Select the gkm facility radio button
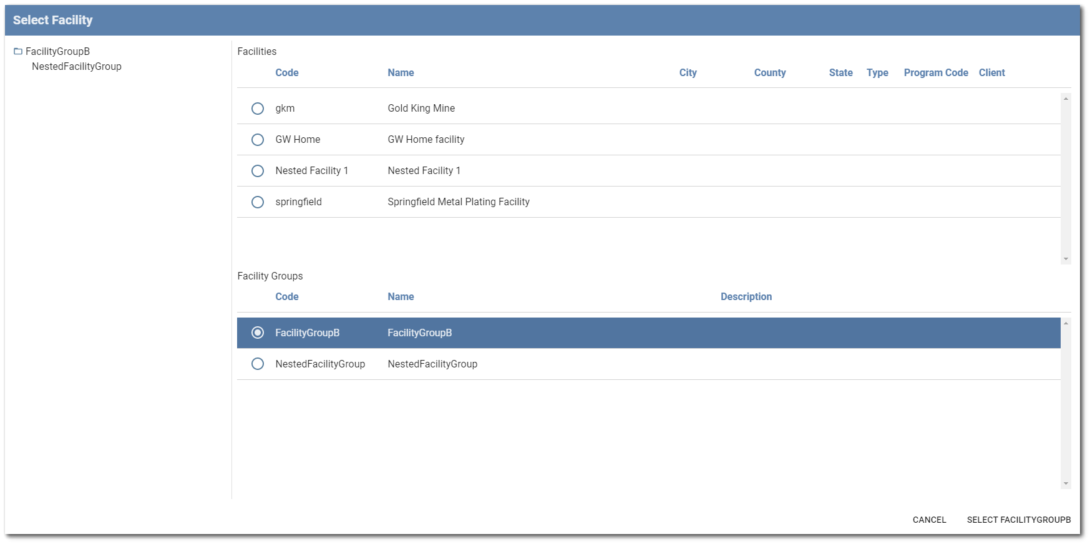1090x544 pixels. (258, 109)
